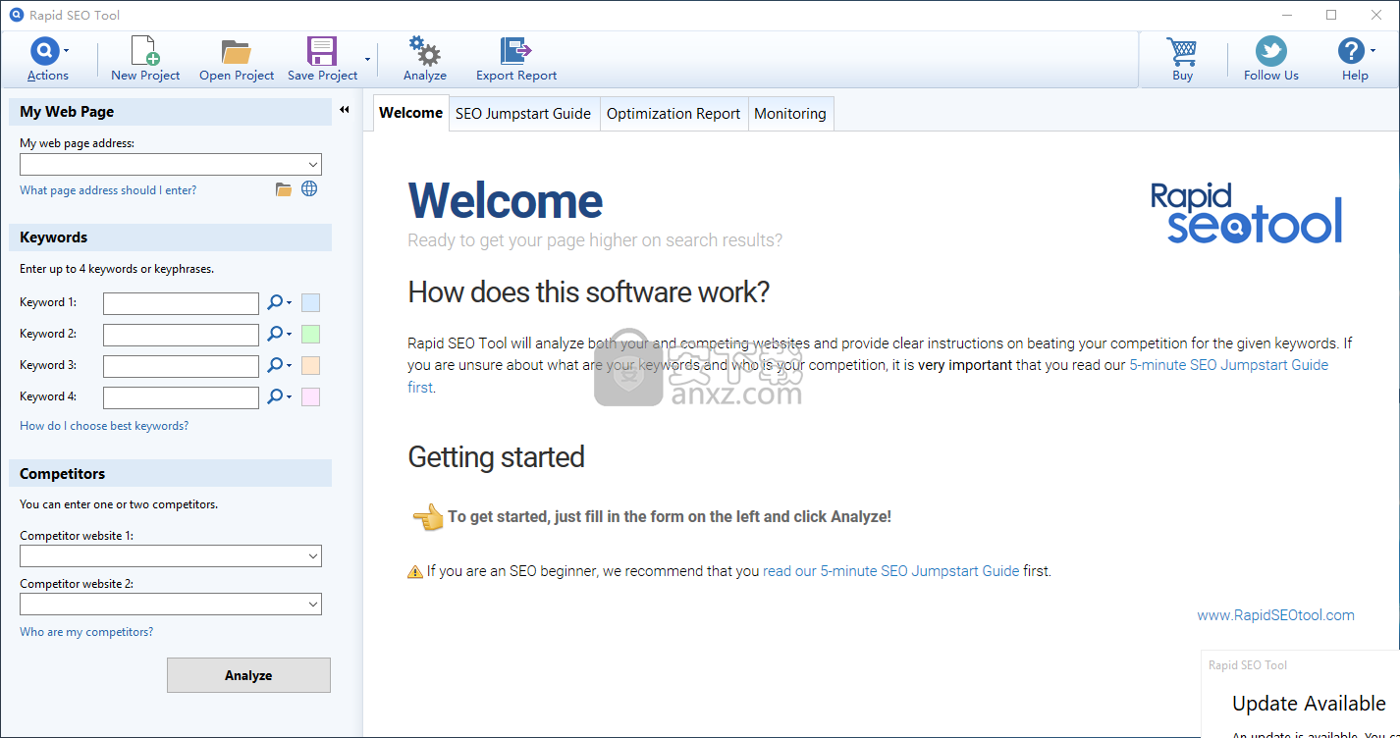Screen dimensions: 1400x738
Task: Collapse the left panel with double arrow
Action: coord(345,111)
